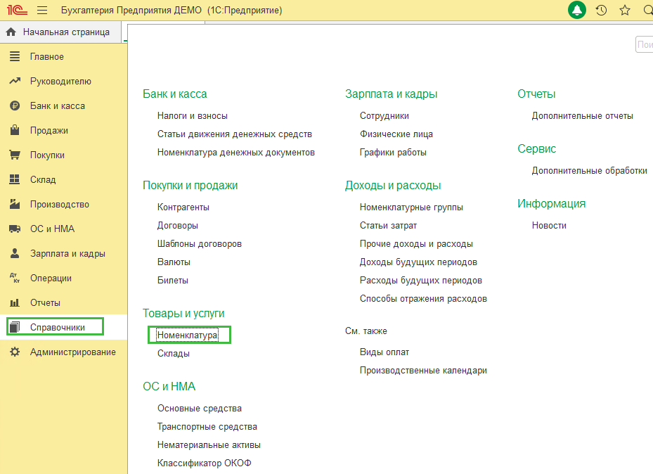Open Графики работы link
This screenshot has width=653, height=474.
pos(393,153)
